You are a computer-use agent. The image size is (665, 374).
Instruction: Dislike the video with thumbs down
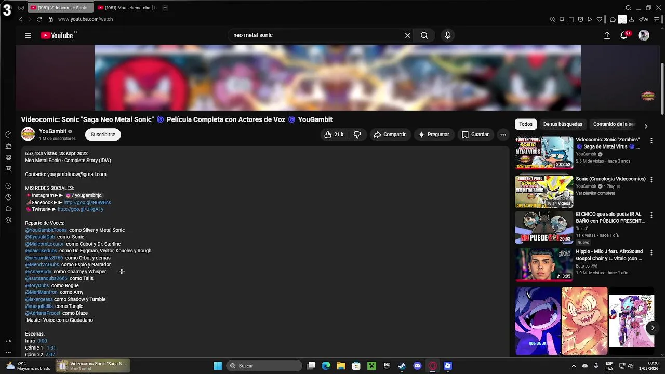pos(357,135)
